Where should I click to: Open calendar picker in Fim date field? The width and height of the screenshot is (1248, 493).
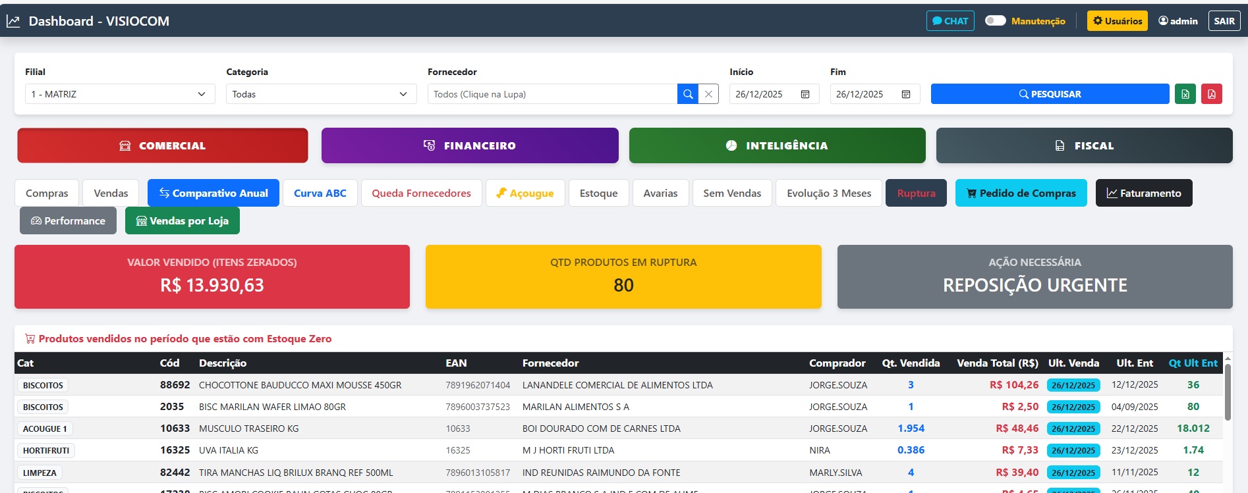[905, 94]
